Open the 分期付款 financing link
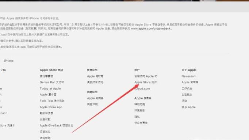The image size is (249, 140). (45, 119)
